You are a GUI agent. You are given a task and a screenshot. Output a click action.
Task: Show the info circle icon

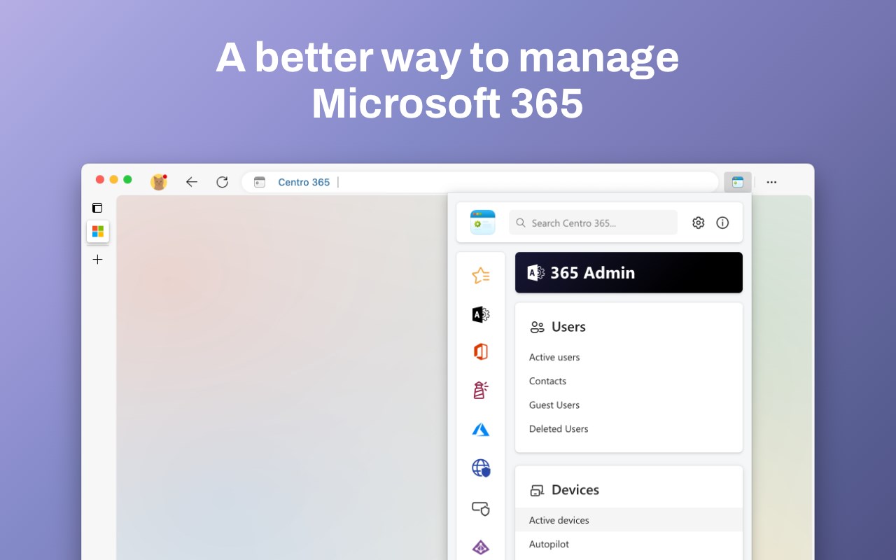[x=722, y=223]
